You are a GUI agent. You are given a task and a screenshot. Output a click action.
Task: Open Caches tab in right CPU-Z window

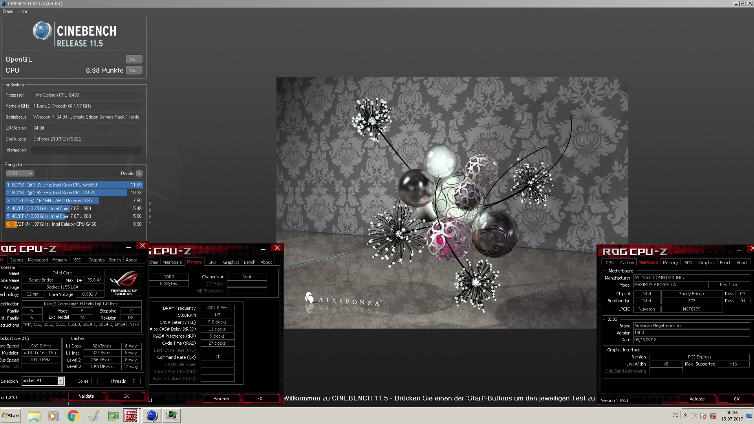pos(627,263)
